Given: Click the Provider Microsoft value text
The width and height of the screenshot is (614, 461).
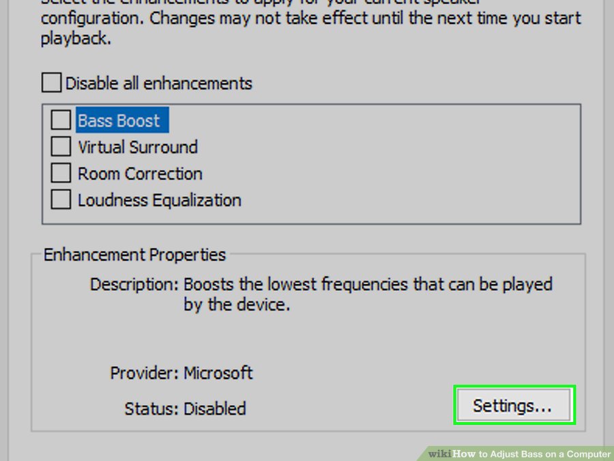Looking at the screenshot, I should tap(218, 373).
